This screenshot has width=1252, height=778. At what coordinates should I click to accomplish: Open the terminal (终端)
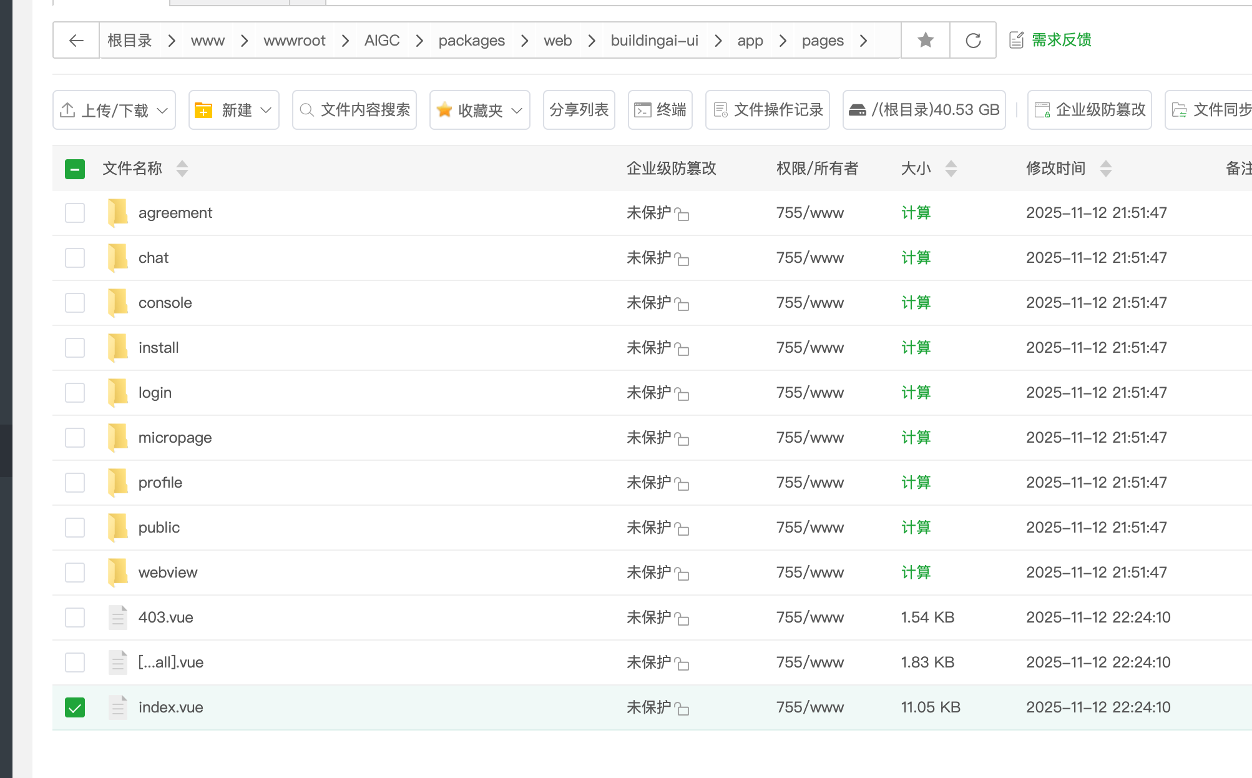(660, 110)
